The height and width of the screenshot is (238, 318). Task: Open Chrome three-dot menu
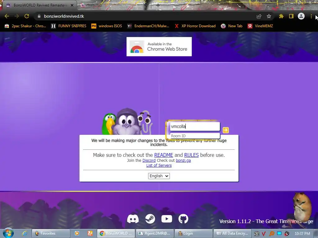pyautogui.click(x=311, y=16)
